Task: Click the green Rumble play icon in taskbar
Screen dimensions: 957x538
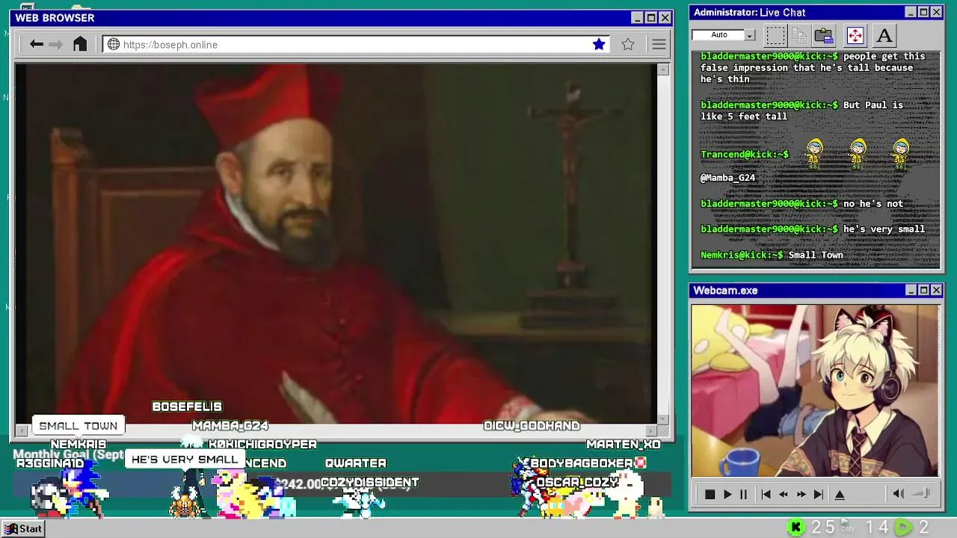Action: (904, 528)
